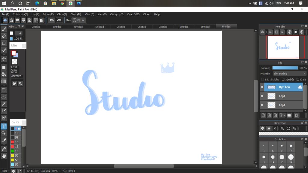Open the Bộ lọc(R) menu
This screenshot has width=308, height=173.
click(x=48, y=14)
